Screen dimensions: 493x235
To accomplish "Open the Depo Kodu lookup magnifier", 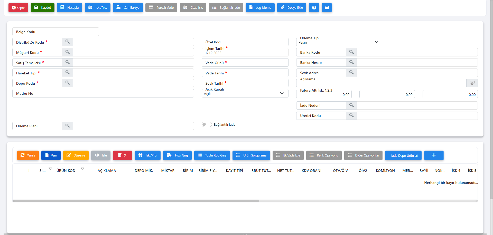I will pyautogui.click(x=67, y=83).
